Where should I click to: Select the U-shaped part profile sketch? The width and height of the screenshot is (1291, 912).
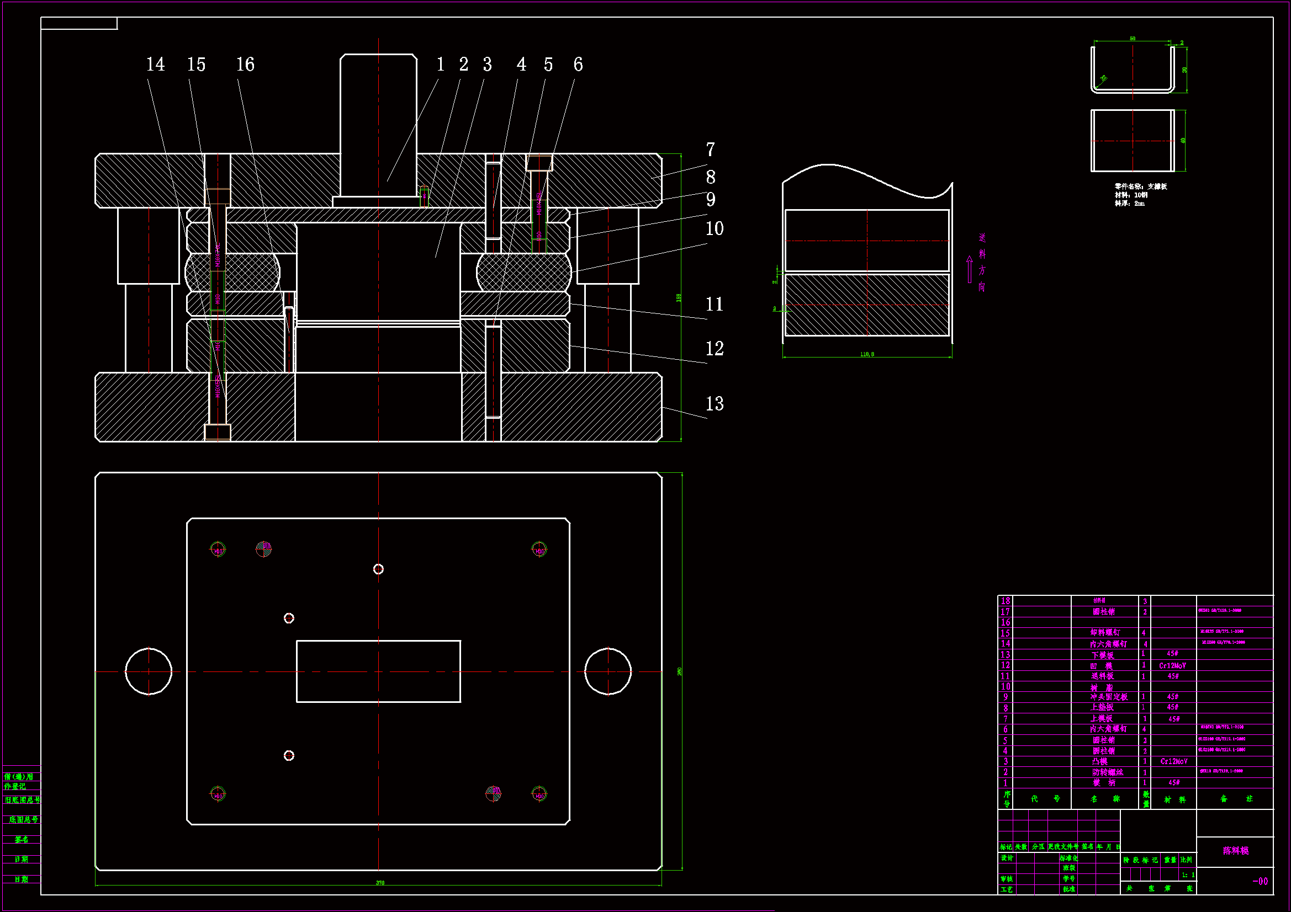1133,70
